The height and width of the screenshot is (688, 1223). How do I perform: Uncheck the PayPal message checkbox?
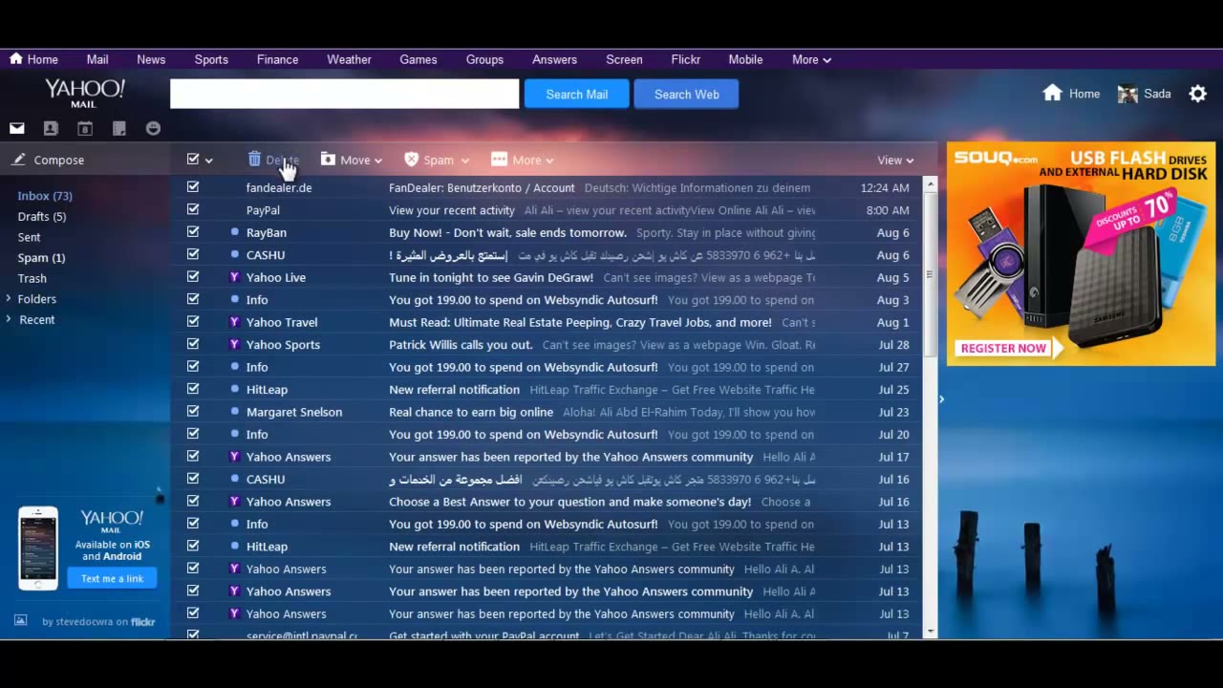[193, 209]
